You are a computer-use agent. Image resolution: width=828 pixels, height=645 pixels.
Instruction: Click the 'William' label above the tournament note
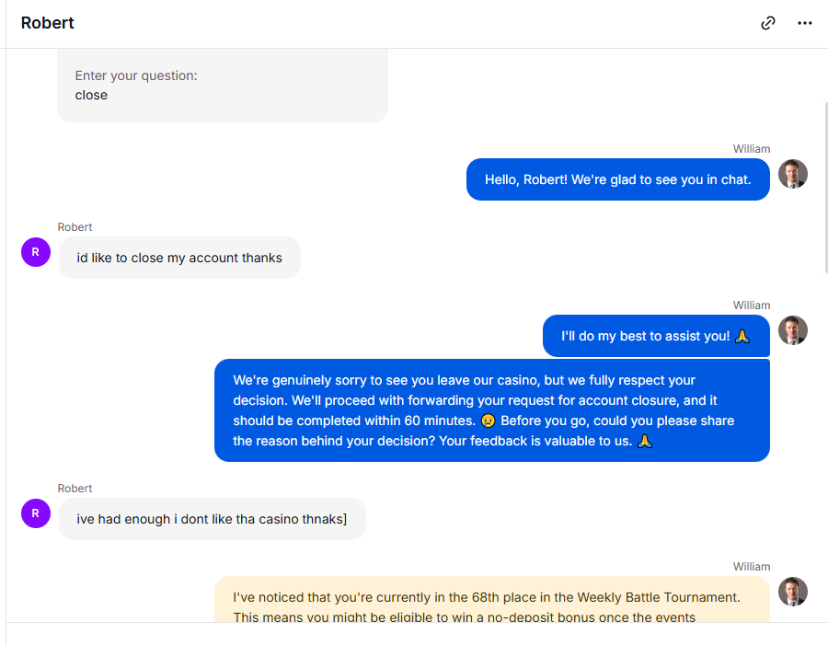coord(751,567)
